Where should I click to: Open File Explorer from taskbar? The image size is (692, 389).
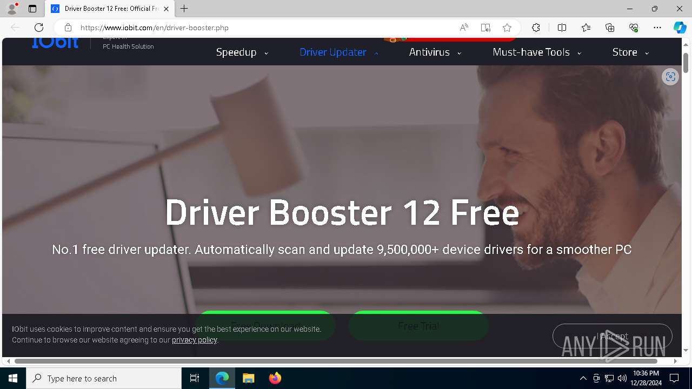(249, 378)
